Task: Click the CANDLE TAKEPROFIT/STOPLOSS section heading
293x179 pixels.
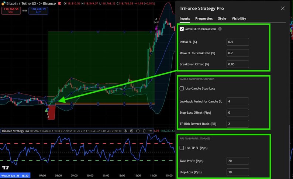Action: [197, 79]
